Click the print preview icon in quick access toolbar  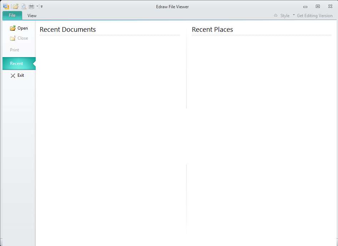click(24, 6)
